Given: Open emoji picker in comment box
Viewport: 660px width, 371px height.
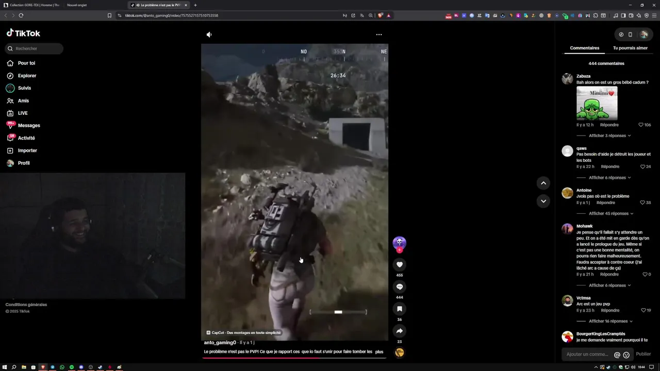Looking at the screenshot, I should tap(626, 355).
